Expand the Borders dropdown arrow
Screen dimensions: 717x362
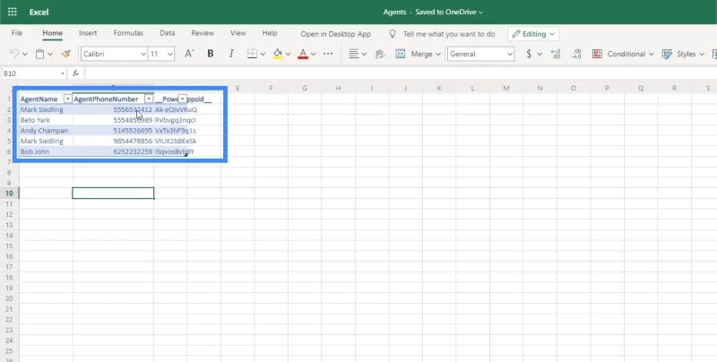point(263,54)
